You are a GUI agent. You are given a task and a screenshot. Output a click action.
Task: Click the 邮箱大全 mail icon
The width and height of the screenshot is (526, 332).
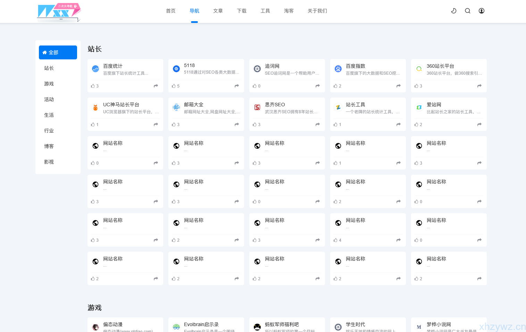[x=176, y=107]
